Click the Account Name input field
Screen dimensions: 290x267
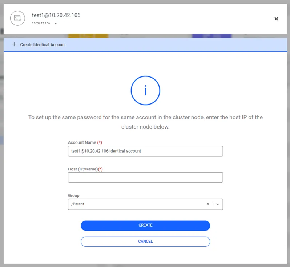[145, 151]
